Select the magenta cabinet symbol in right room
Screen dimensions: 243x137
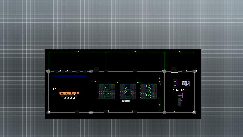pos(175,83)
